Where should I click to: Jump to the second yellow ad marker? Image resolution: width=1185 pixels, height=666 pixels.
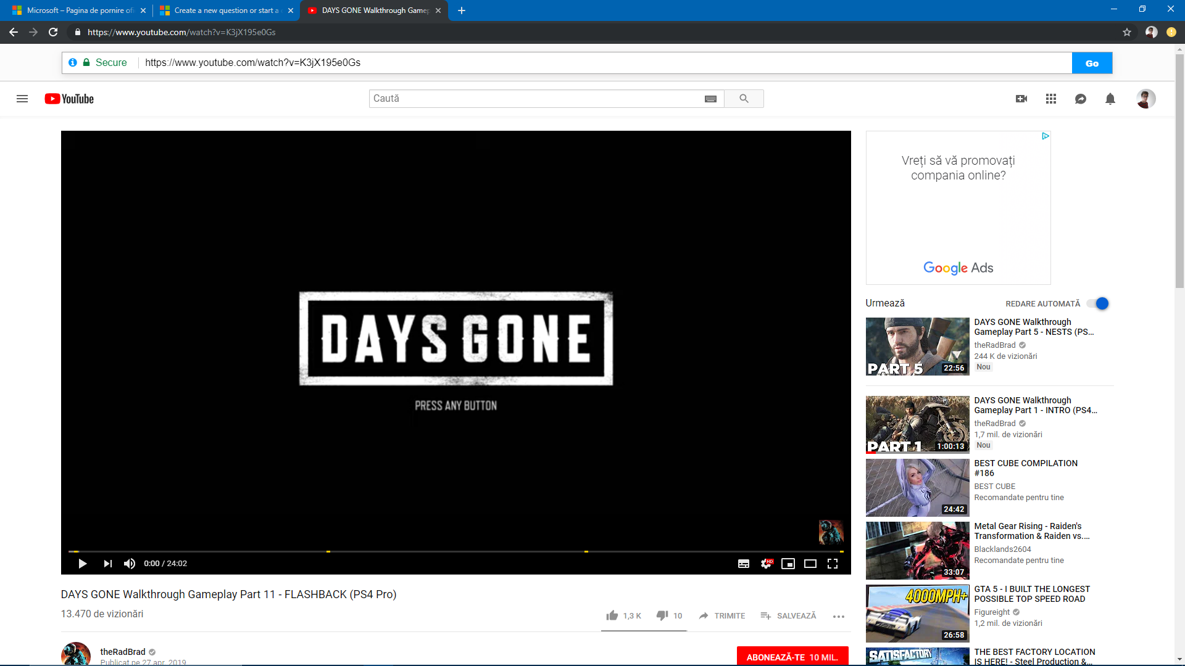[328, 551]
